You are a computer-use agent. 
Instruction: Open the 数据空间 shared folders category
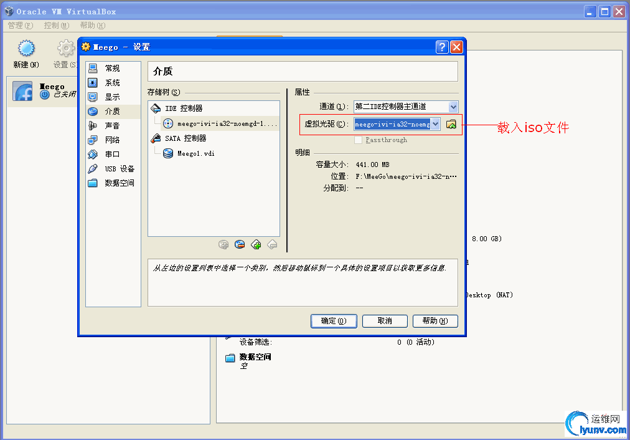[x=113, y=183]
